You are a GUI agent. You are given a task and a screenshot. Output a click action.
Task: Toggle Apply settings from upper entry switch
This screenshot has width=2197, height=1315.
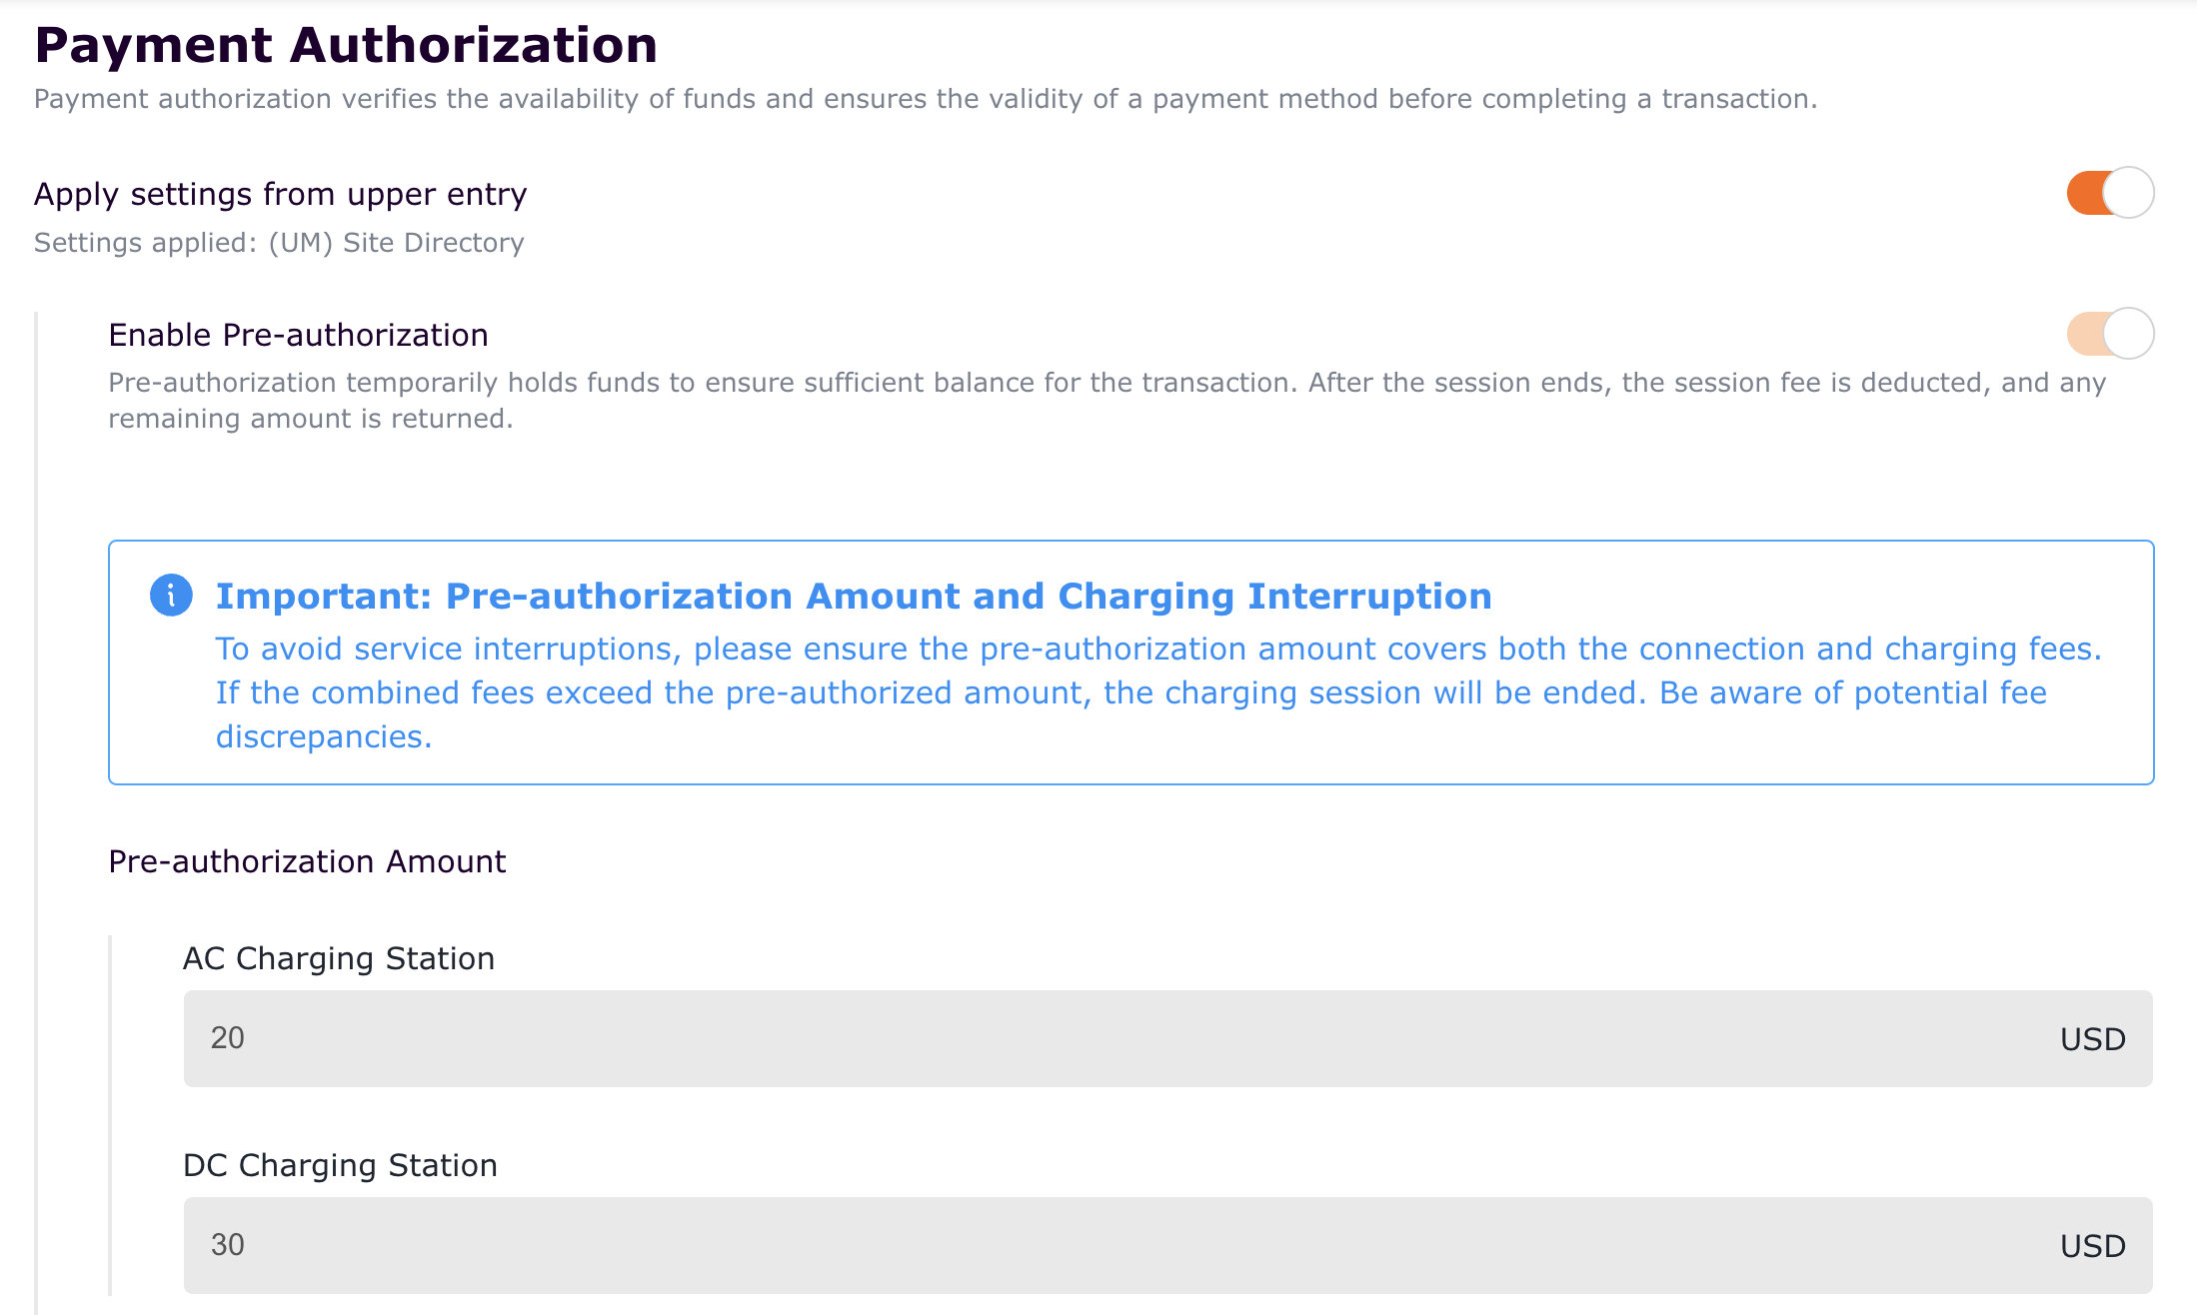tap(2109, 193)
